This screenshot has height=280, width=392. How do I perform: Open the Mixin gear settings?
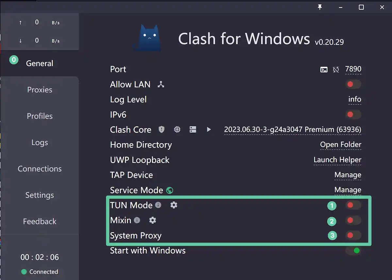[153, 220]
